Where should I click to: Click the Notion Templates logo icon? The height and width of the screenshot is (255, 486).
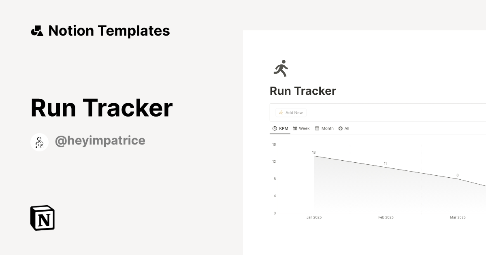(37, 30)
